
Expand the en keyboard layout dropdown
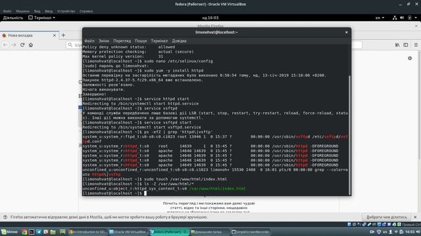point(380,18)
